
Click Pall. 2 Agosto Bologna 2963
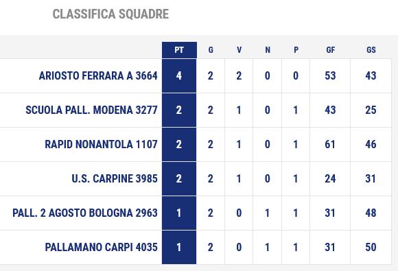click(x=85, y=213)
